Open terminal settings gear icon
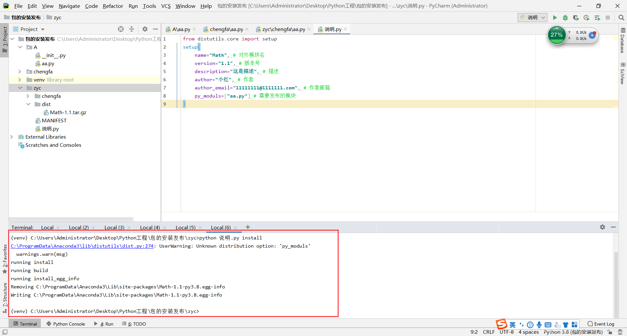 603,227
